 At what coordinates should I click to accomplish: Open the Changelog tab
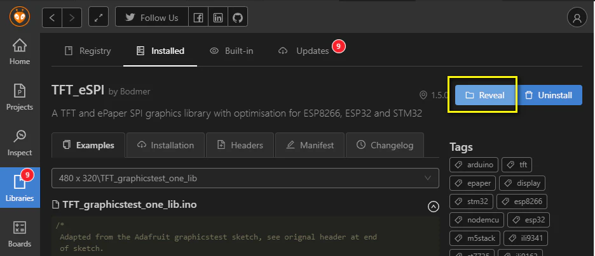pyautogui.click(x=385, y=145)
